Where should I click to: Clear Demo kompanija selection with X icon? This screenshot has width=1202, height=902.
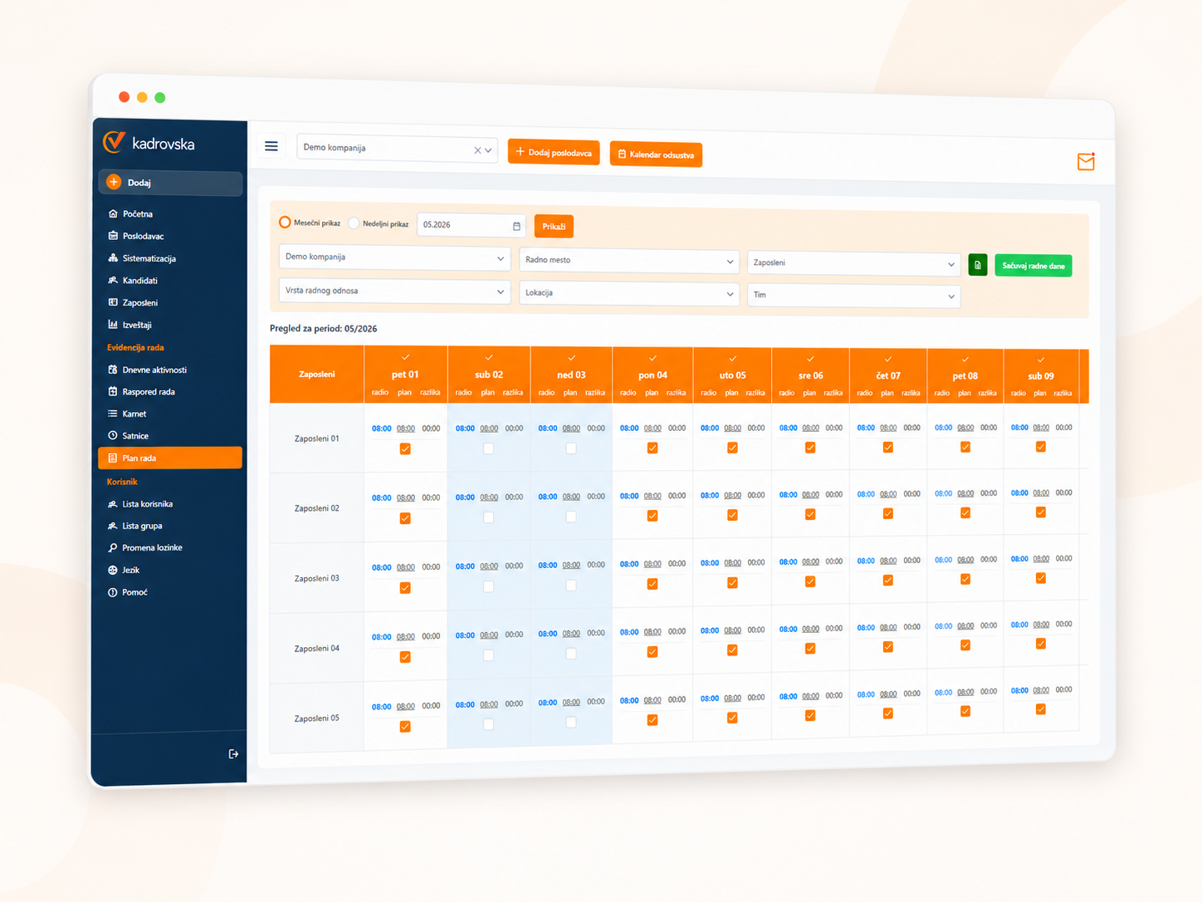pos(477,150)
